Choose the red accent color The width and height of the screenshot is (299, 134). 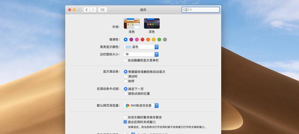(x=143, y=40)
